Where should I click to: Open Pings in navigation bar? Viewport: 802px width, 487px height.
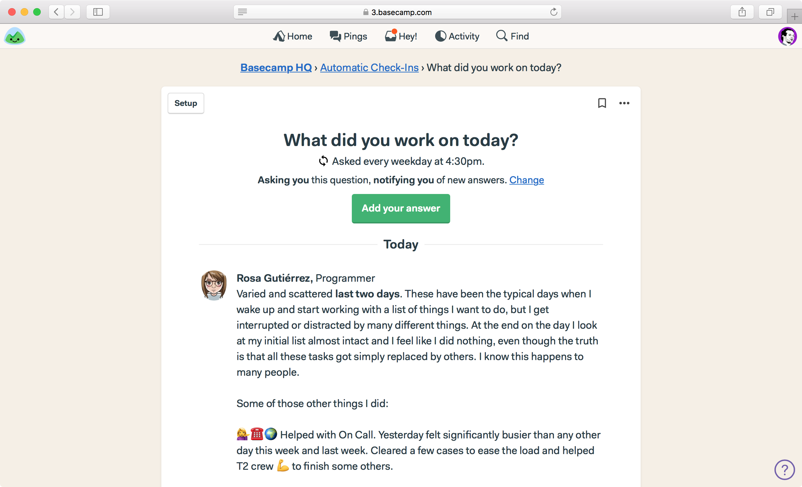pyautogui.click(x=348, y=36)
